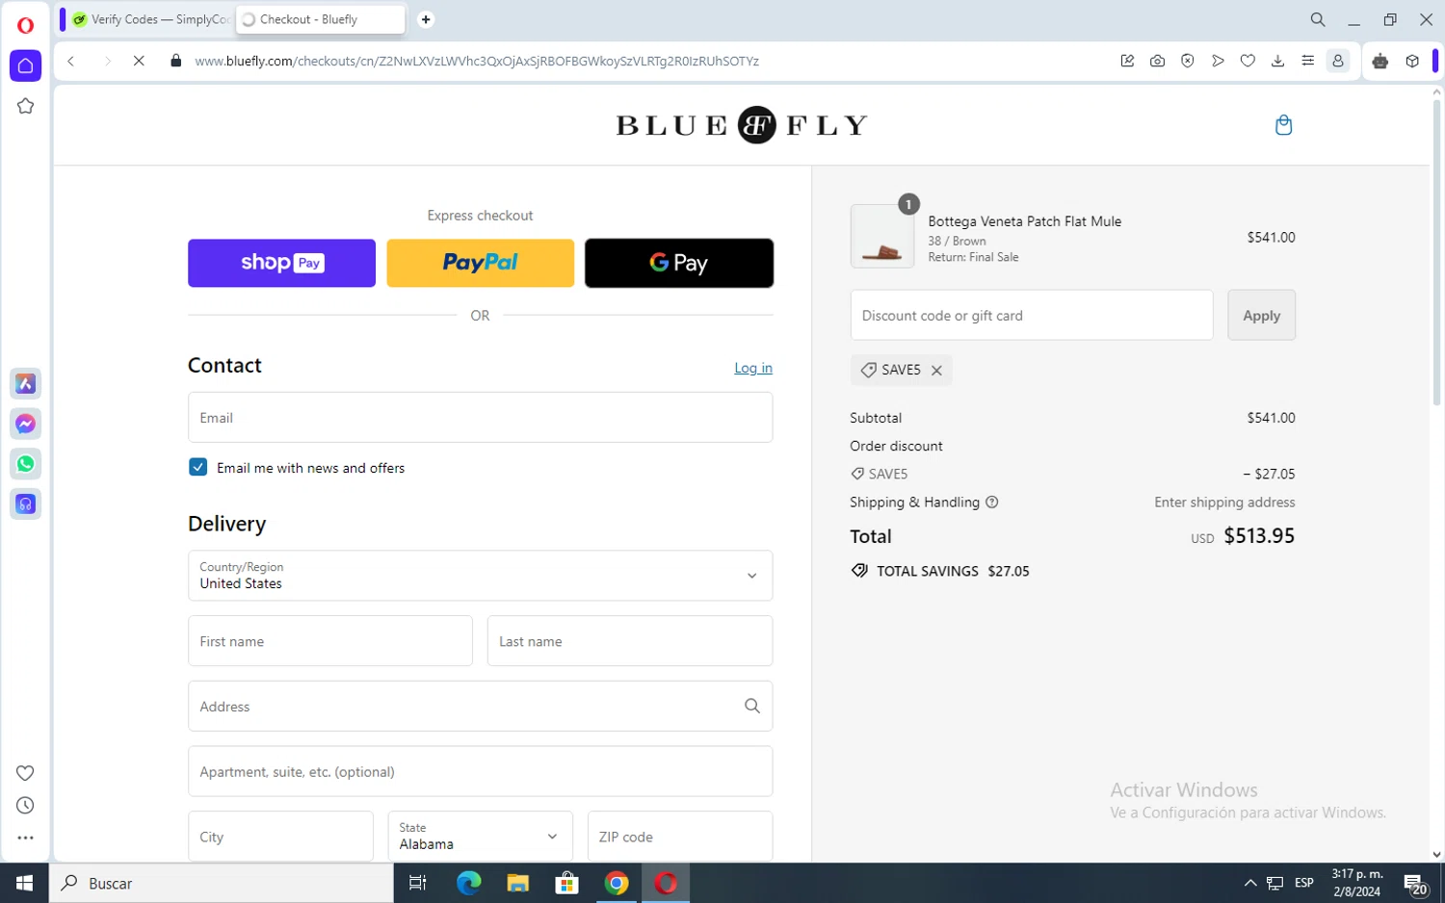This screenshot has width=1445, height=903.
Task: Launch Microsoft Edge from taskbar
Action: (x=469, y=883)
